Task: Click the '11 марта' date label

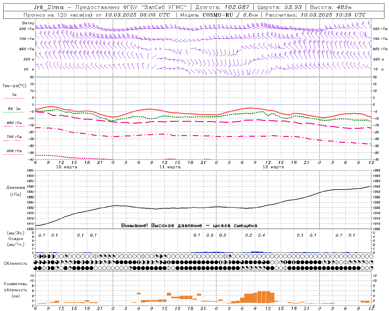Action: click(170, 167)
